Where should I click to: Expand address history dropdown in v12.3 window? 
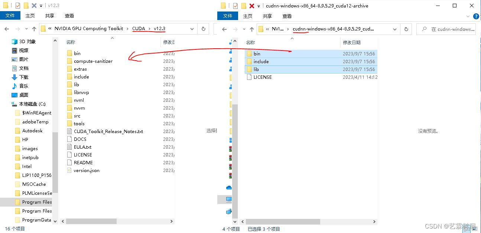click(192, 29)
